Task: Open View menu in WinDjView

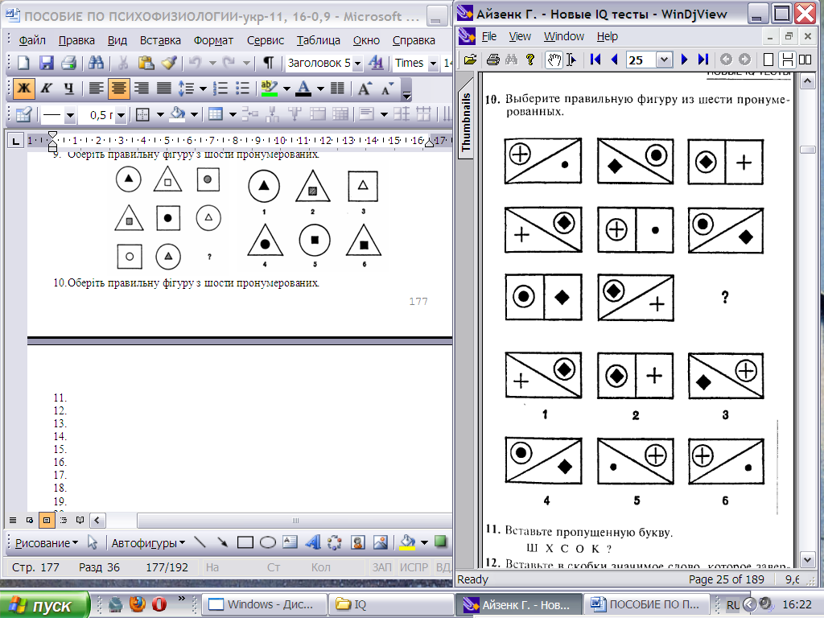Action: 520,36
